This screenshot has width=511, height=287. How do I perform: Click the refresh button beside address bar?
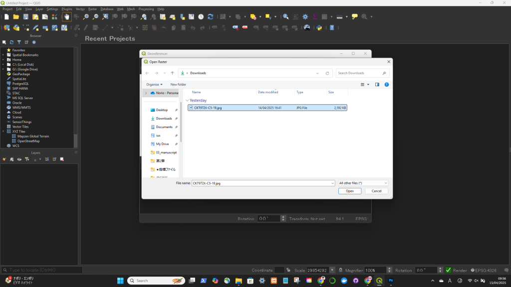click(x=327, y=73)
